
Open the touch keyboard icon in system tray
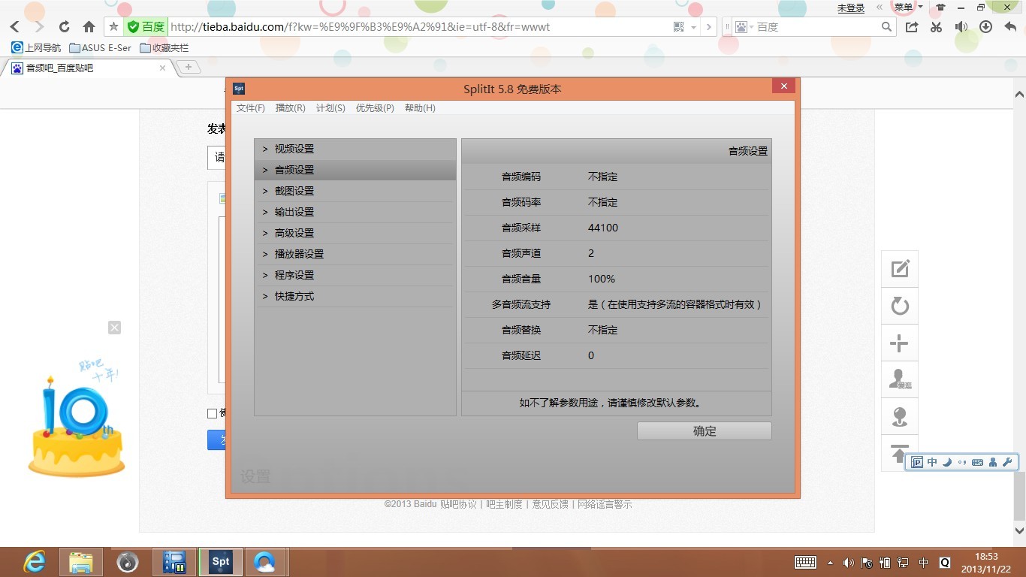(x=806, y=563)
